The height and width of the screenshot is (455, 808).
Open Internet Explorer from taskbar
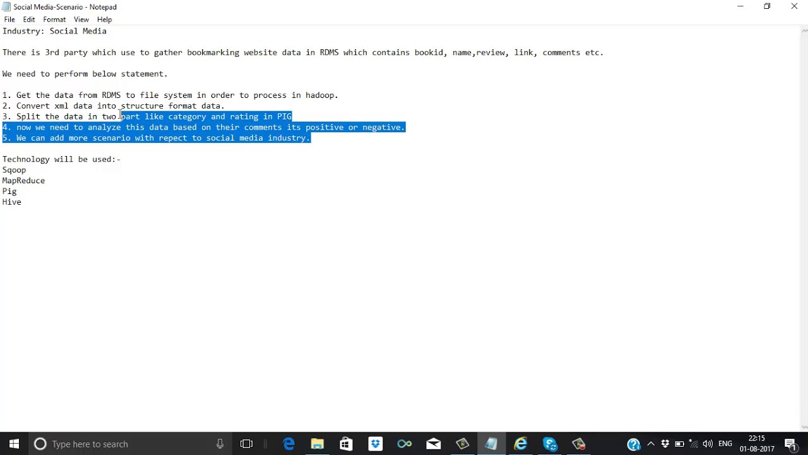tap(521, 444)
